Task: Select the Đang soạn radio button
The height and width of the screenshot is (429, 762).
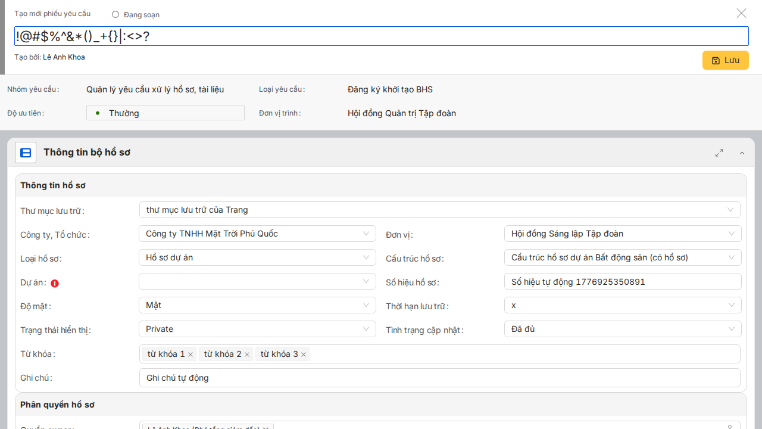Action: pos(115,14)
